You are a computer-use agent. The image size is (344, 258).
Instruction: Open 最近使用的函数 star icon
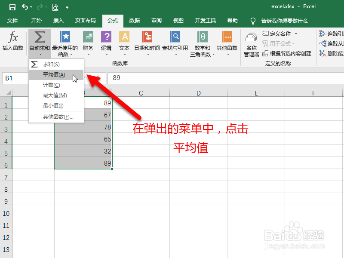(x=65, y=37)
